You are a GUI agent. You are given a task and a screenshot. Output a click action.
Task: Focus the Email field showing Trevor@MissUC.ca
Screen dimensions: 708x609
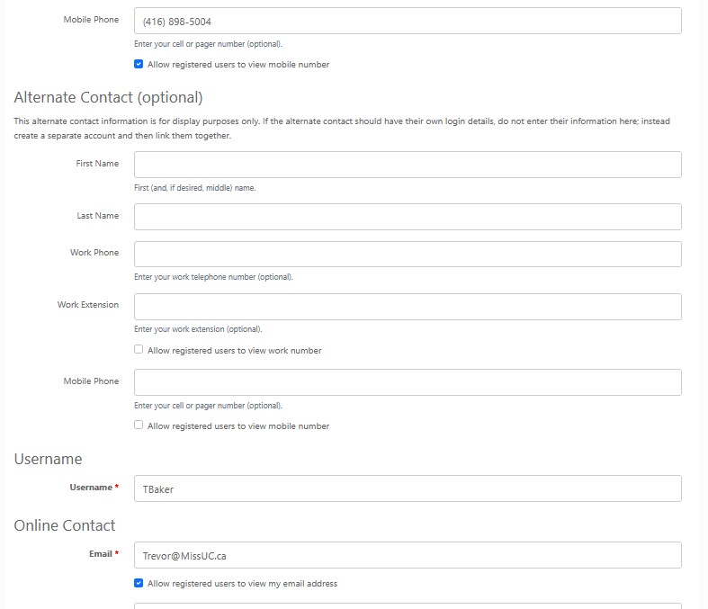[x=407, y=555]
